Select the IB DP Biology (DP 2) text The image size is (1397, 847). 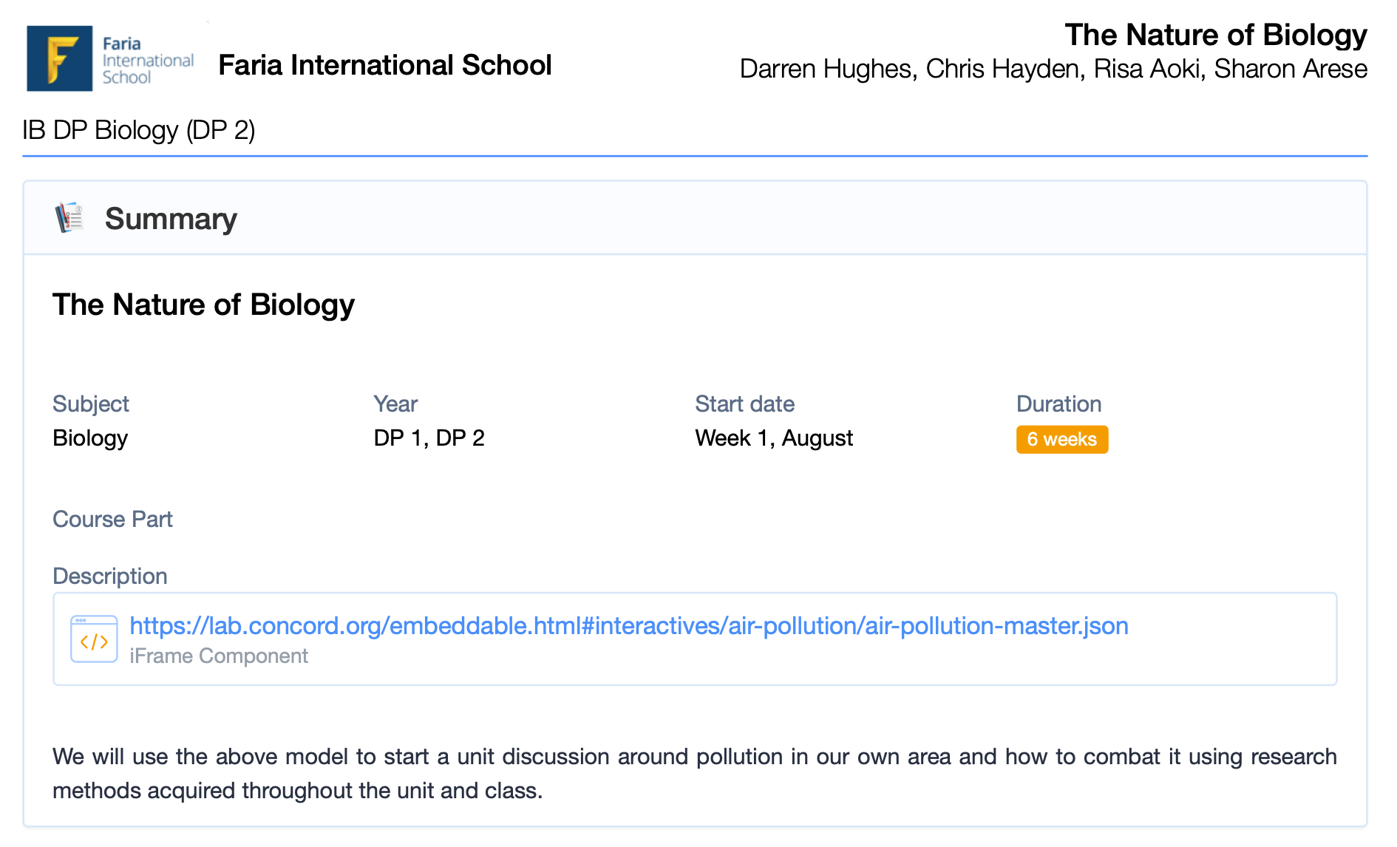pyautogui.click(x=139, y=130)
